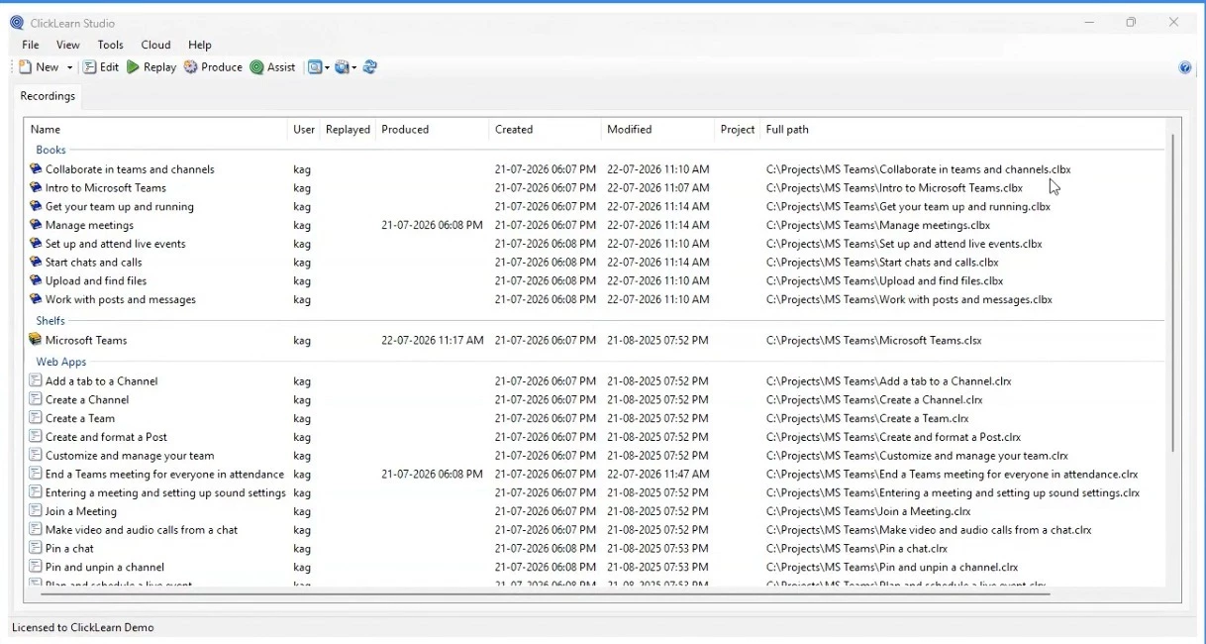Click the Full path column header

(x=787, y=129)
